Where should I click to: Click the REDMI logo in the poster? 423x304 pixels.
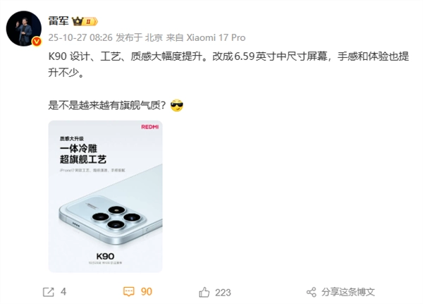(150, 127)
